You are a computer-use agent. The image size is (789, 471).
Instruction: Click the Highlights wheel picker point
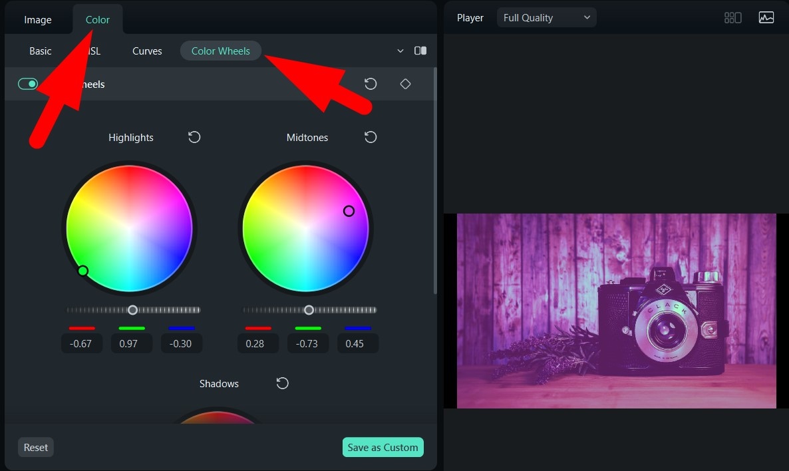click(83, 271)
